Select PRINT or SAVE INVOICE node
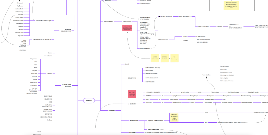The width and height of the screenshot is (268, 135). 185,16
